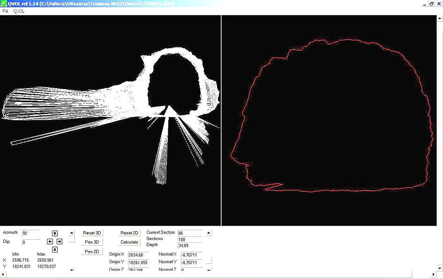443x279 pixels.
Task: Focus the Azimuth value field
Action: coord(31,233)
